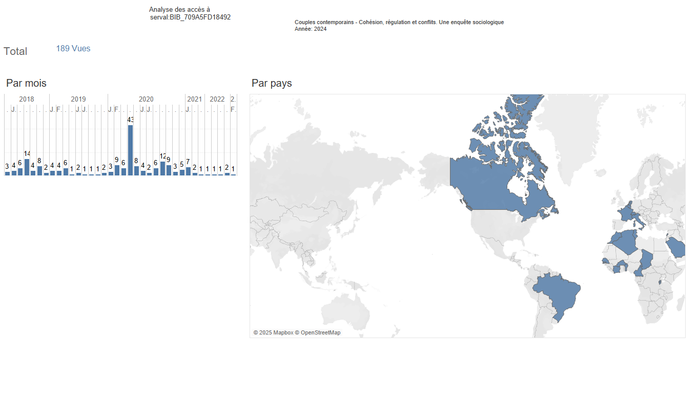The image size is (700, 394).
Task: Select Brazil on the map
Action: 557,297
